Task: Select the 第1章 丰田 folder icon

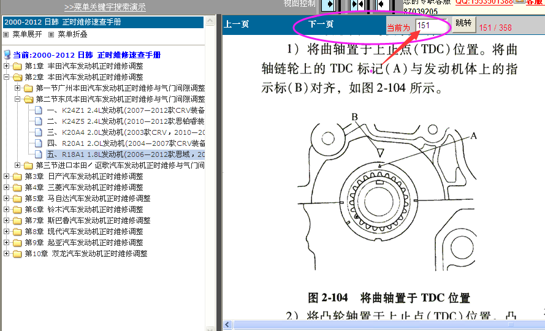Action: [17, 66]
